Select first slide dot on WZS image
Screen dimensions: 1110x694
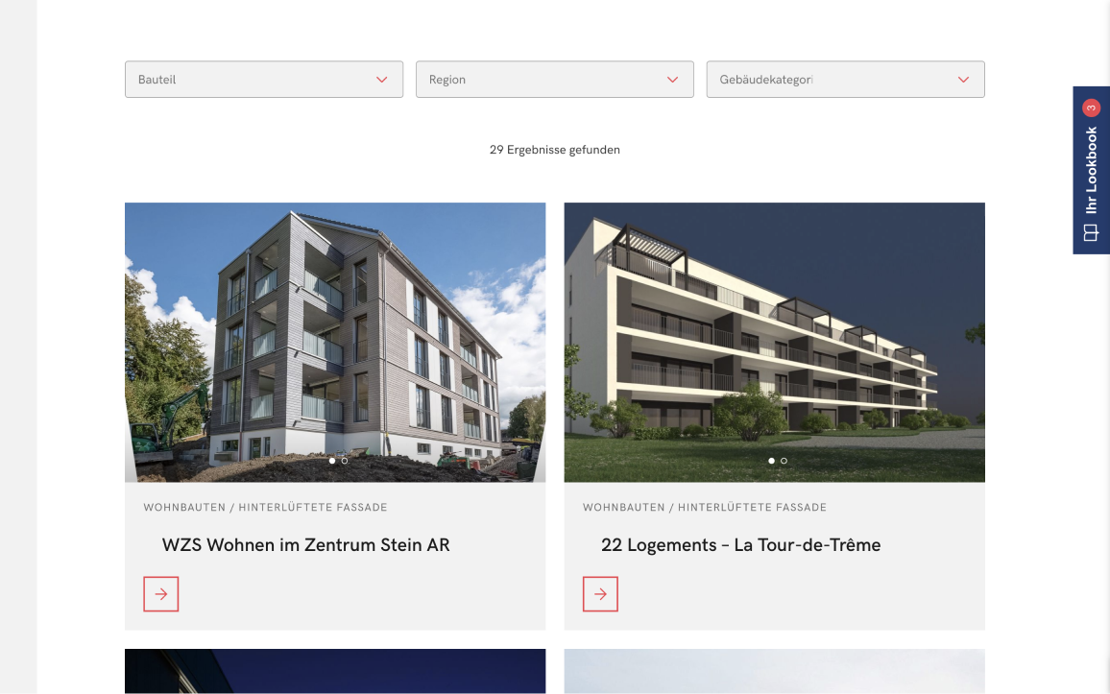click(x=332, y=461)
